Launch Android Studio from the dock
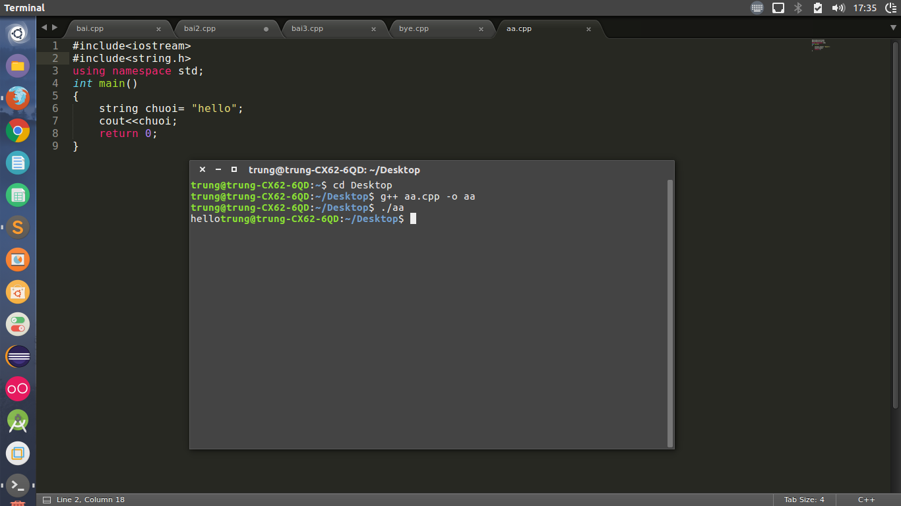 [18, 421]
